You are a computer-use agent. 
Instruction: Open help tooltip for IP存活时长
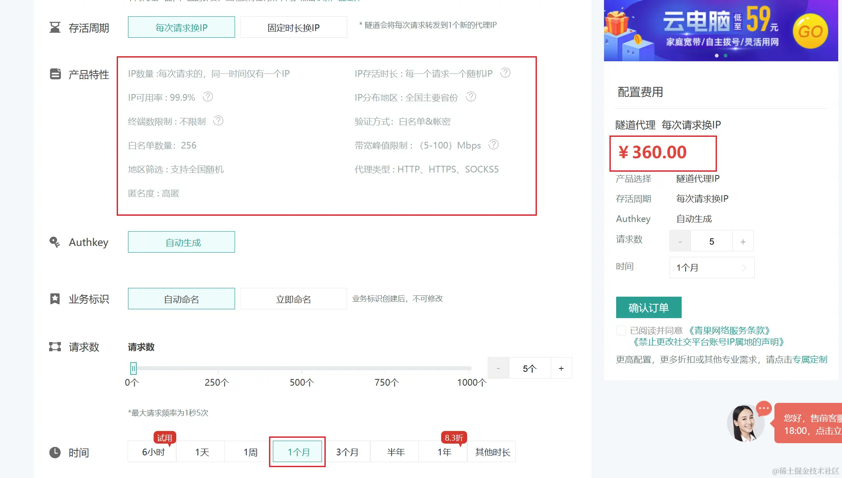[505, 73]
